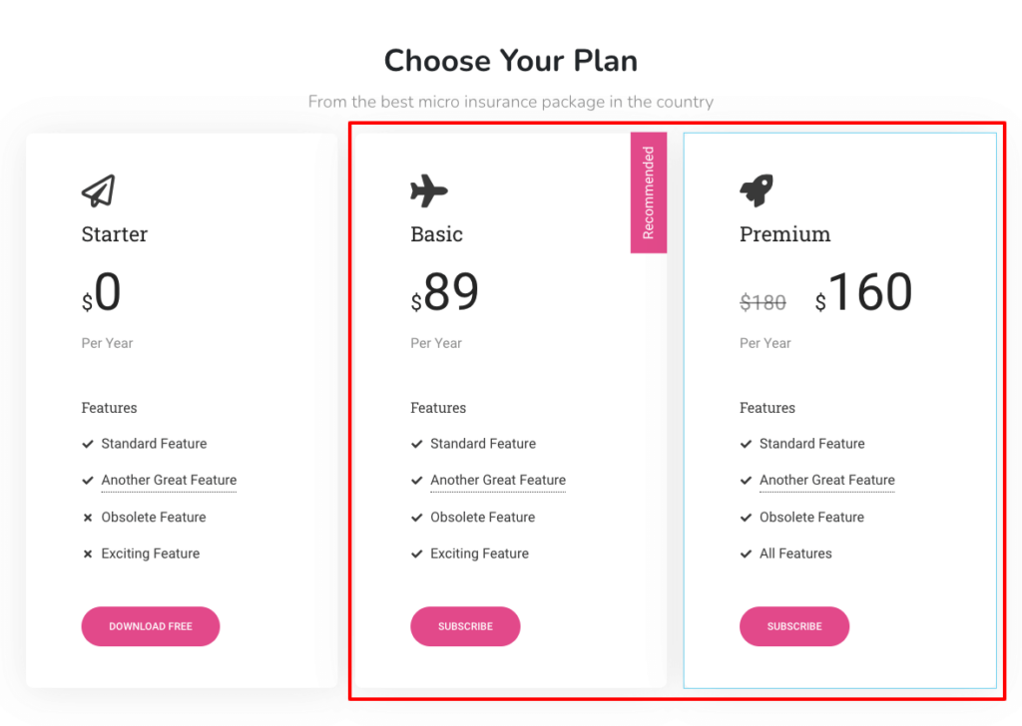Click the X icon beside Exciting Feature in Starter
This screenshot has height=726, width=1022.
tap(87, 553)
